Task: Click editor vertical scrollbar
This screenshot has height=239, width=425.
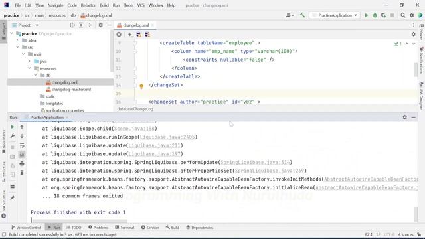Action: click(416, 70)
